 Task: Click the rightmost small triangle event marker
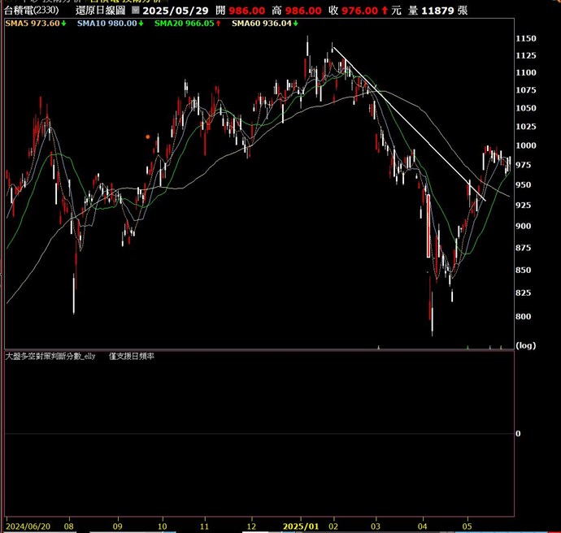point(501,347)
